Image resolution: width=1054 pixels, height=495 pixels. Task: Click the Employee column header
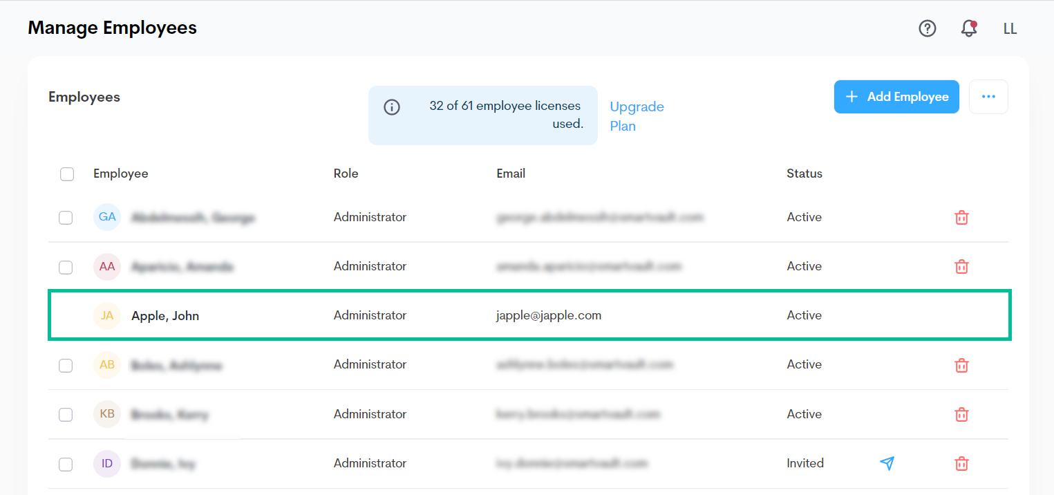121,174
